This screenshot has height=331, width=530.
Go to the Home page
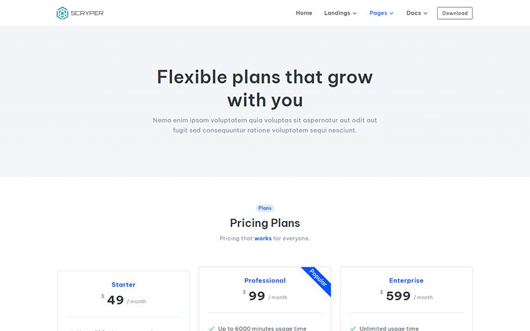pos(304,13)
